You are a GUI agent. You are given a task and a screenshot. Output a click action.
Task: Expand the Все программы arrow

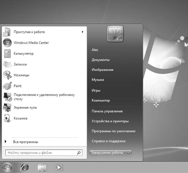5,142
